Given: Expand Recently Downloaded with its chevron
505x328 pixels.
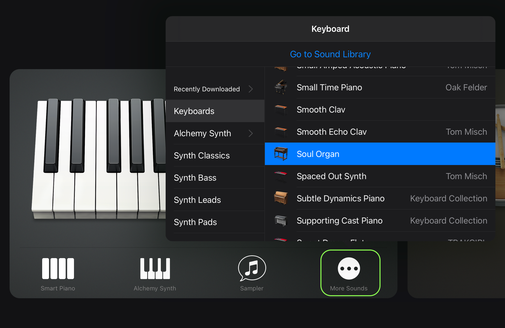Looking at the screenshot, I should [x=250, y=89].
